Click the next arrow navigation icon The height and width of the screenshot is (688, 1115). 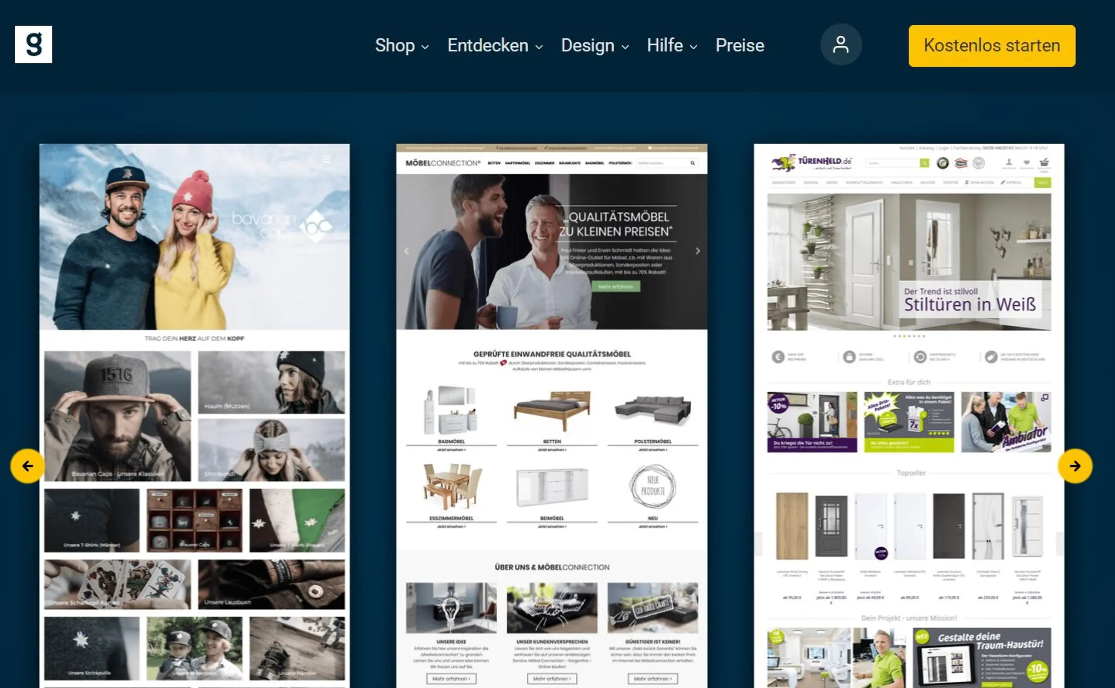click(x=1075, y=465)
